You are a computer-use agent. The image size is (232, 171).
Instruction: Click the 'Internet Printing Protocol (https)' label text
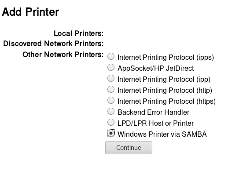point(166,101)
